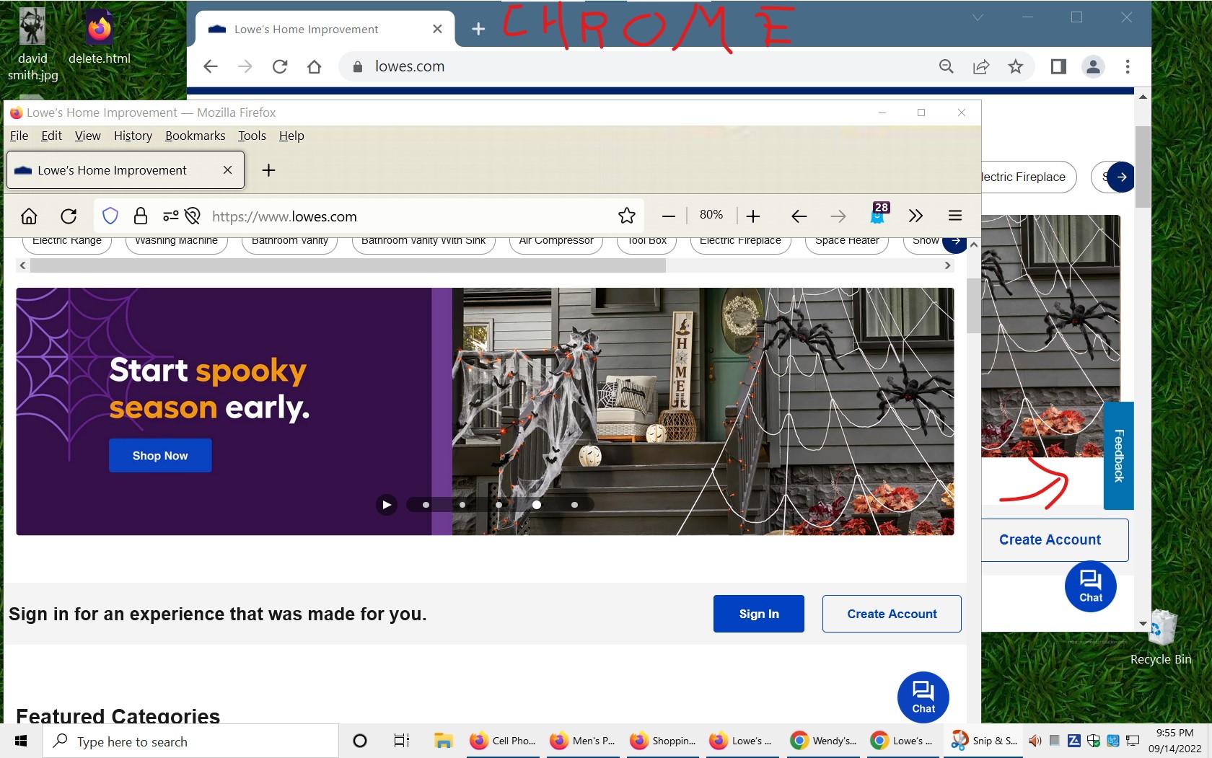Click Shop Now on the spooky banner
The image size is (1212, 758).
click(159, 455)
